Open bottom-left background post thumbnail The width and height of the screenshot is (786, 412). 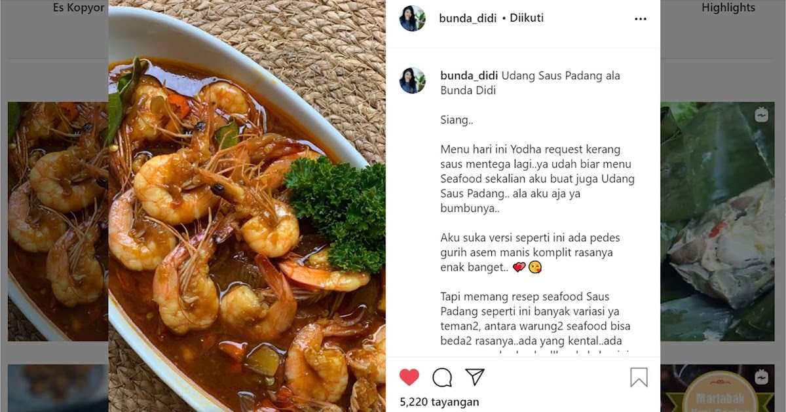coord(58,388)
